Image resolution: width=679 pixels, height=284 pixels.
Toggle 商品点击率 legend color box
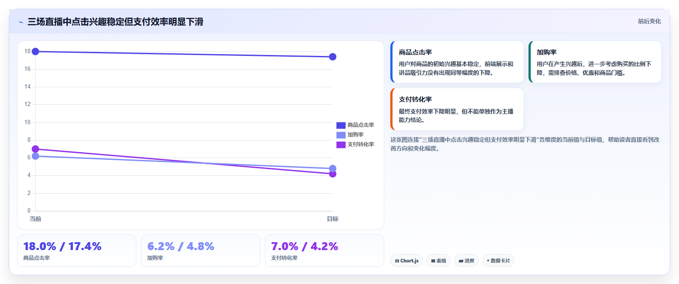pyautogui.click(x=341, y=125)
